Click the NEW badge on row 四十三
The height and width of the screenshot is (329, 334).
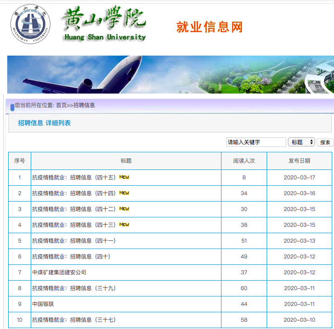click(124, 224)
